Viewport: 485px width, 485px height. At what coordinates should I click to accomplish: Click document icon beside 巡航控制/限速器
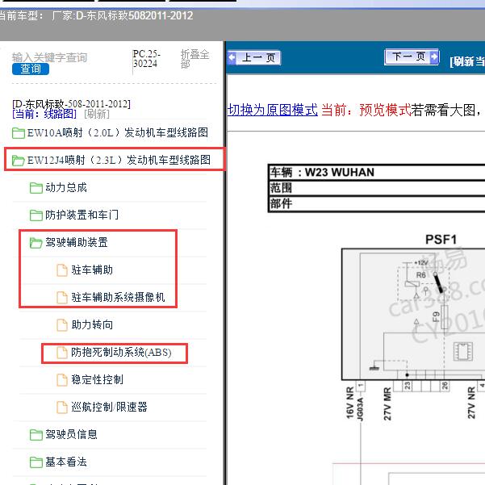[x=62, y=408]
